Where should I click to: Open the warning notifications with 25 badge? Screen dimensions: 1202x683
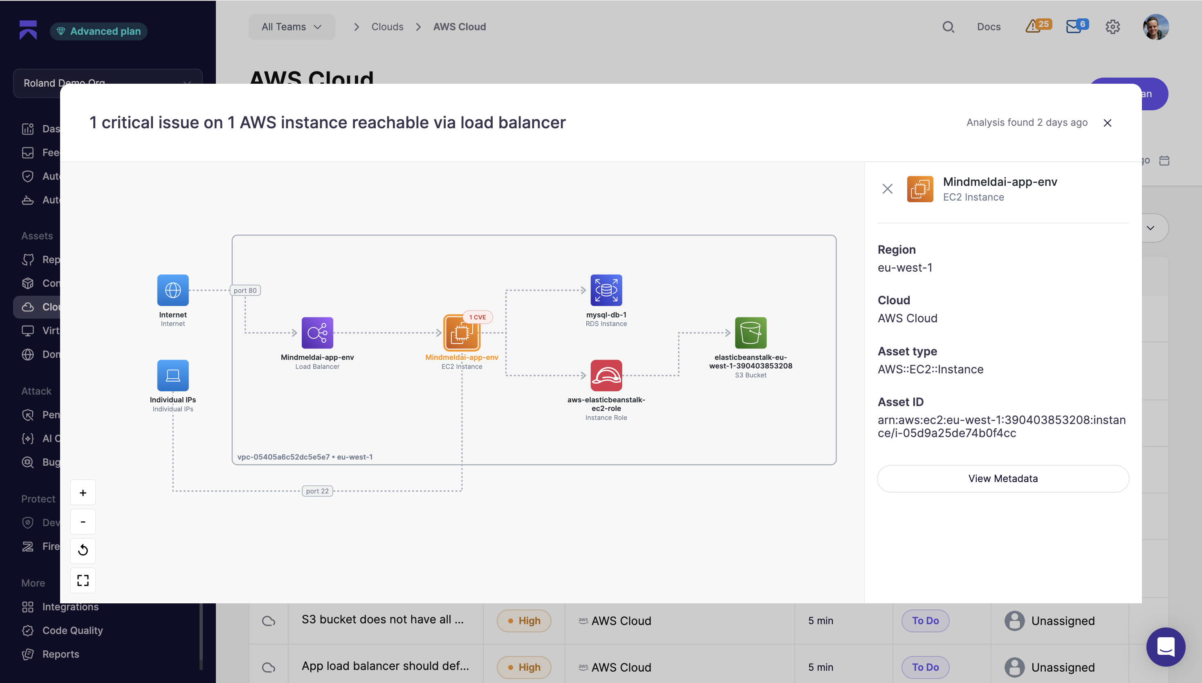[x=1038, y=26]
